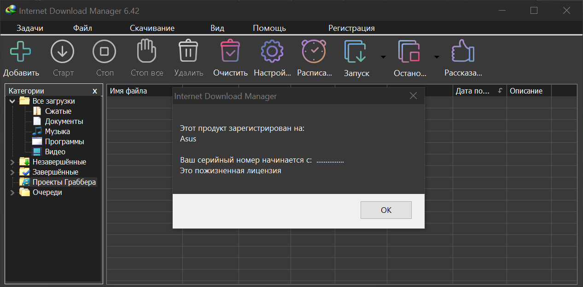Click the Добавить (Add URL) plus icon

point(21,51)
